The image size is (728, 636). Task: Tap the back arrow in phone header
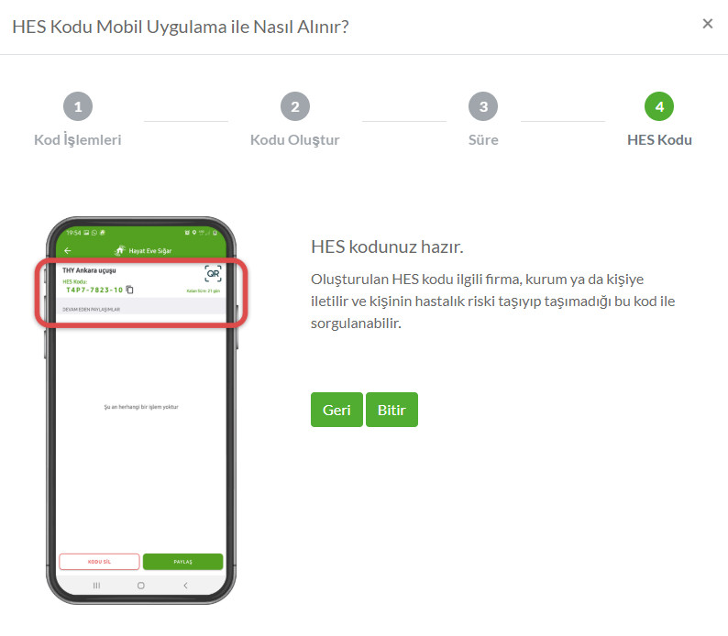(68, 250)
